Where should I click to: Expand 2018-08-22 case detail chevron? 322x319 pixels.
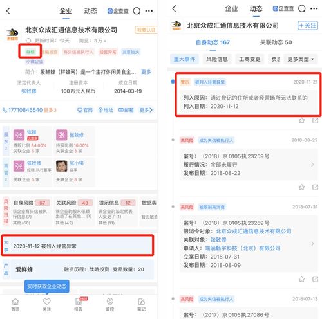tap(312, 165)
